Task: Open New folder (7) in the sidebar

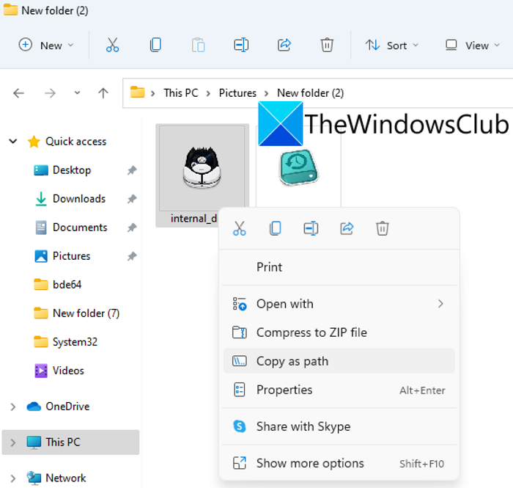Action: point(86,313)
